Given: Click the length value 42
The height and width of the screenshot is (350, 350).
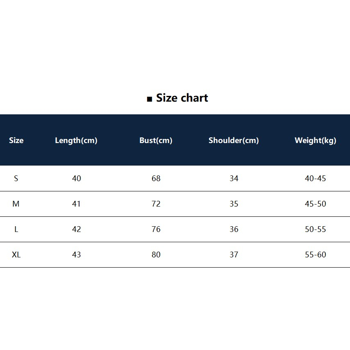Looking at the screenshot, I should tap(76, 229).
